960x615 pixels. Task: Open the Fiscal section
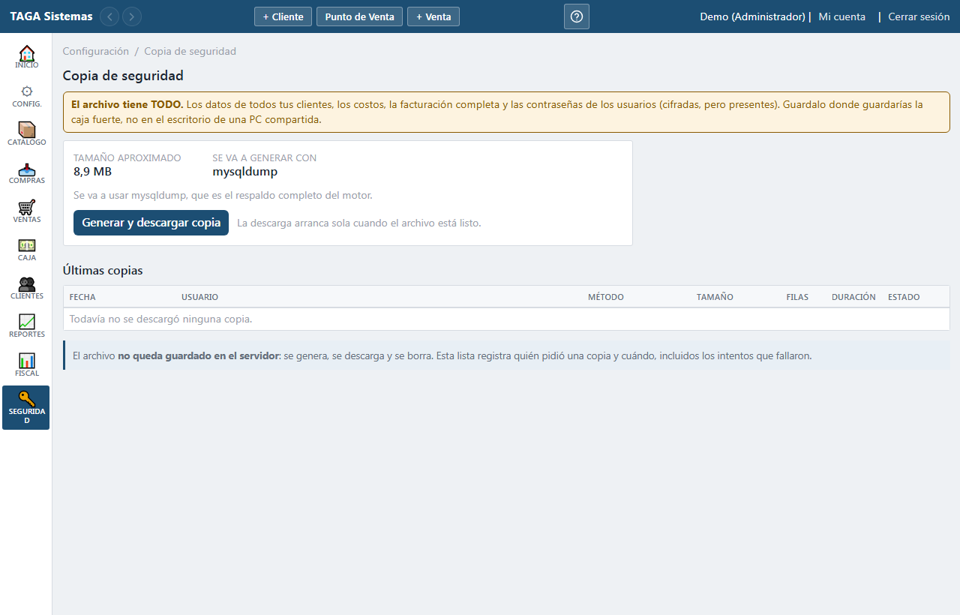click(x=26, y=365)
